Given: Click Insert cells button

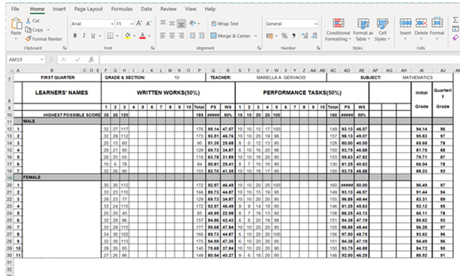Looking at the screenshot, I should (405, 29).
